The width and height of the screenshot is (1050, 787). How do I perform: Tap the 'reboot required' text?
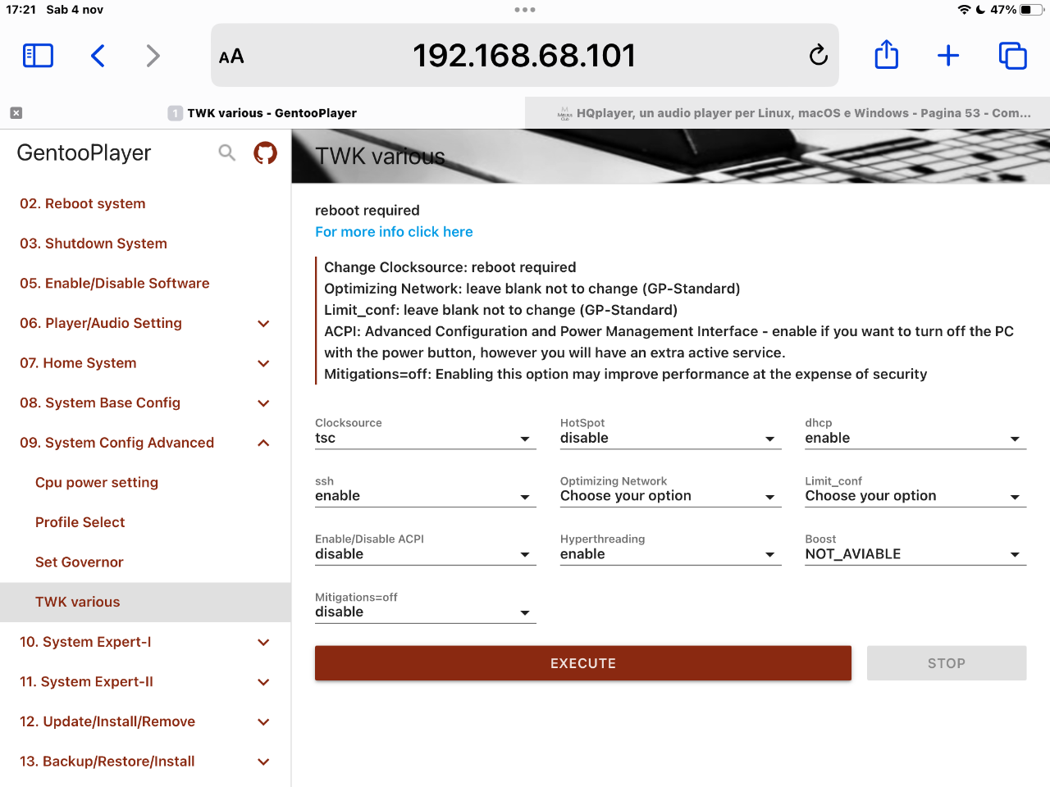[x=367, y=211]
